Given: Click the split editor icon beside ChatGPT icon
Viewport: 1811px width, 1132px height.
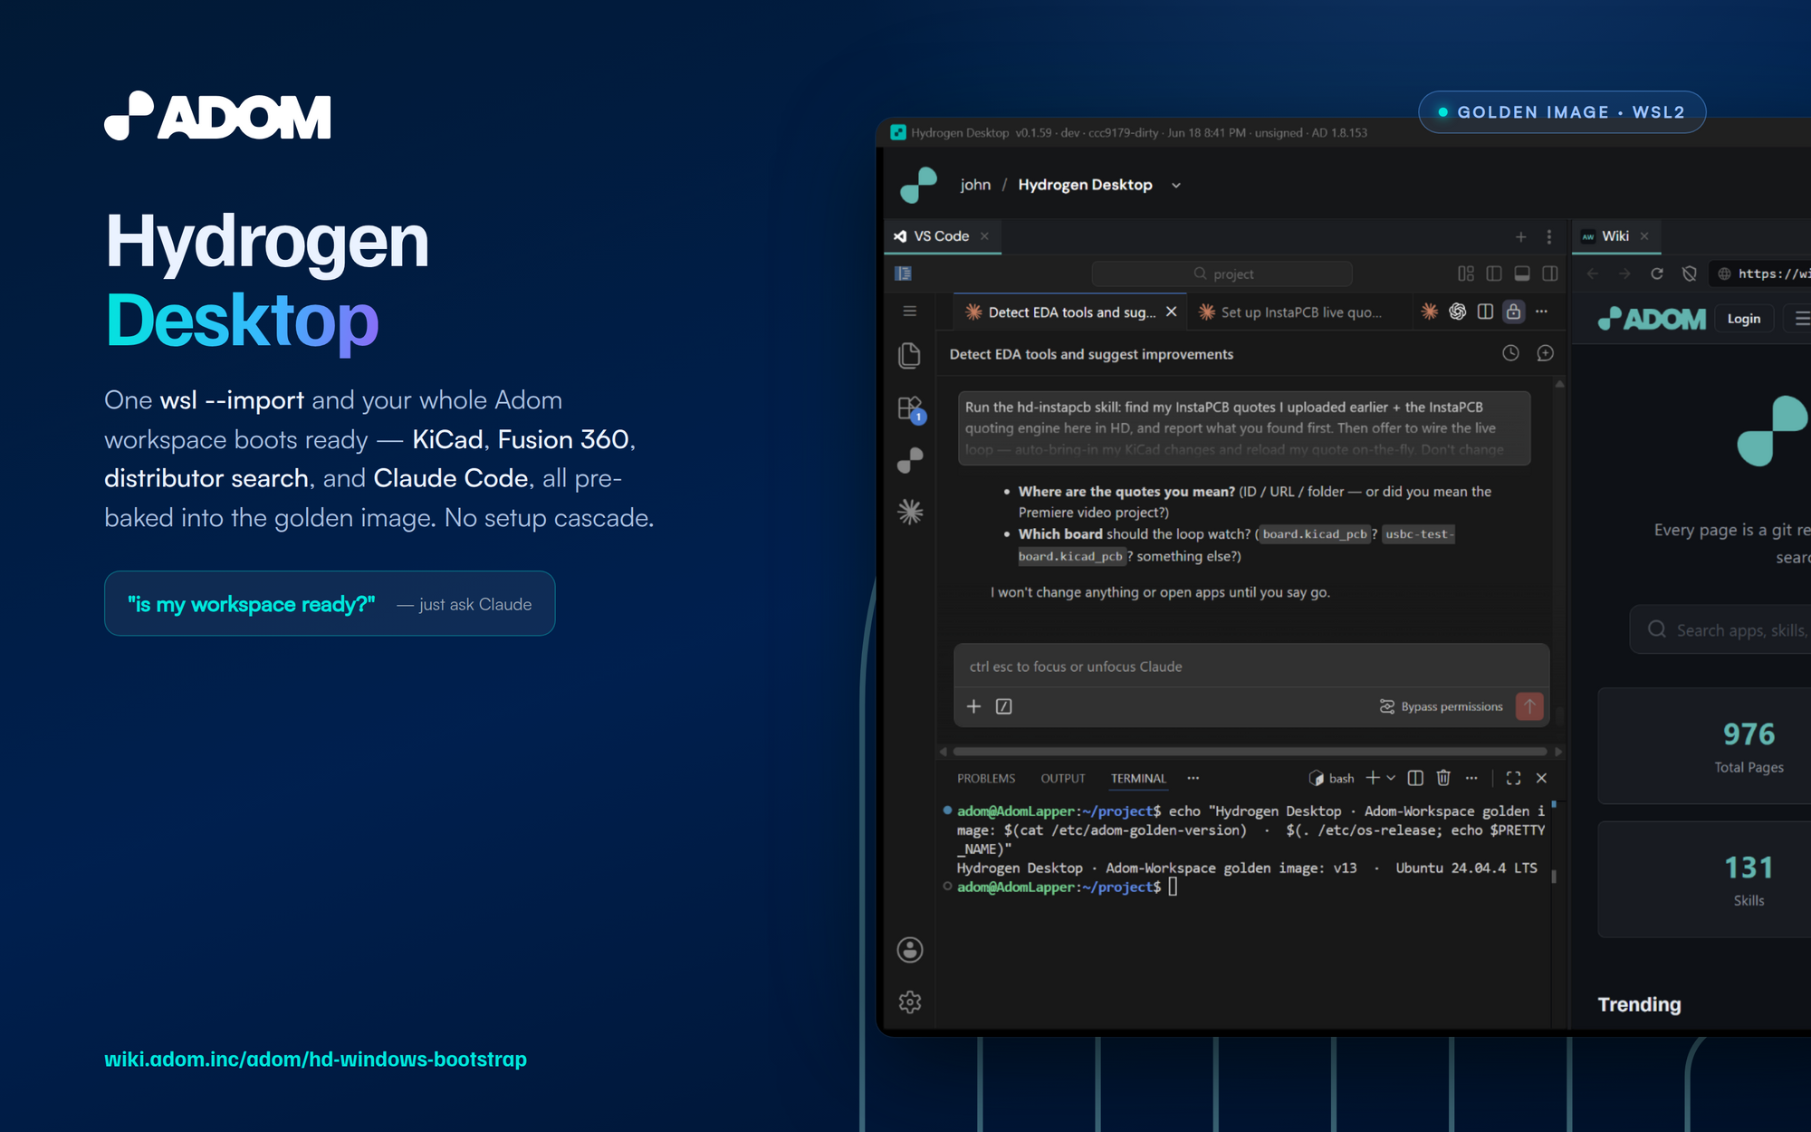Looking at the screenshot, I should [1485, 312].
